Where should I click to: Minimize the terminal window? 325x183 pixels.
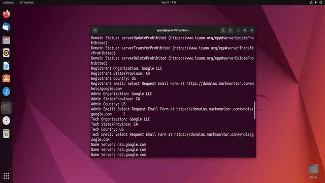tap(238, 30)
